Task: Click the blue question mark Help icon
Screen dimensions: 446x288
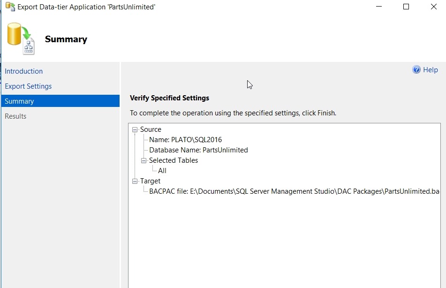Action: coord(416,70)
